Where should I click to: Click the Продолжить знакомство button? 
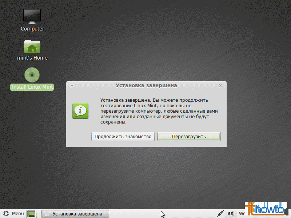coord(123,137)
